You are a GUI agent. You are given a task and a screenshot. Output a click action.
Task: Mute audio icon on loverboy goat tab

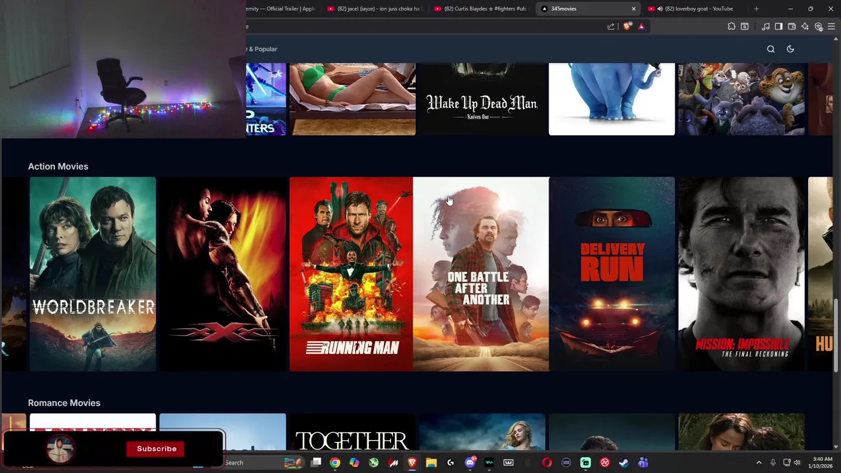coord(660,9)
